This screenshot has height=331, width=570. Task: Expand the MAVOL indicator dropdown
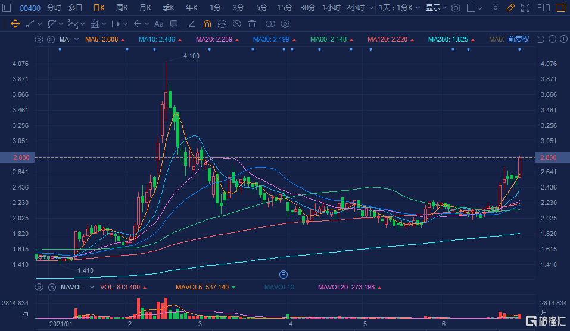[x=92, y=287]
